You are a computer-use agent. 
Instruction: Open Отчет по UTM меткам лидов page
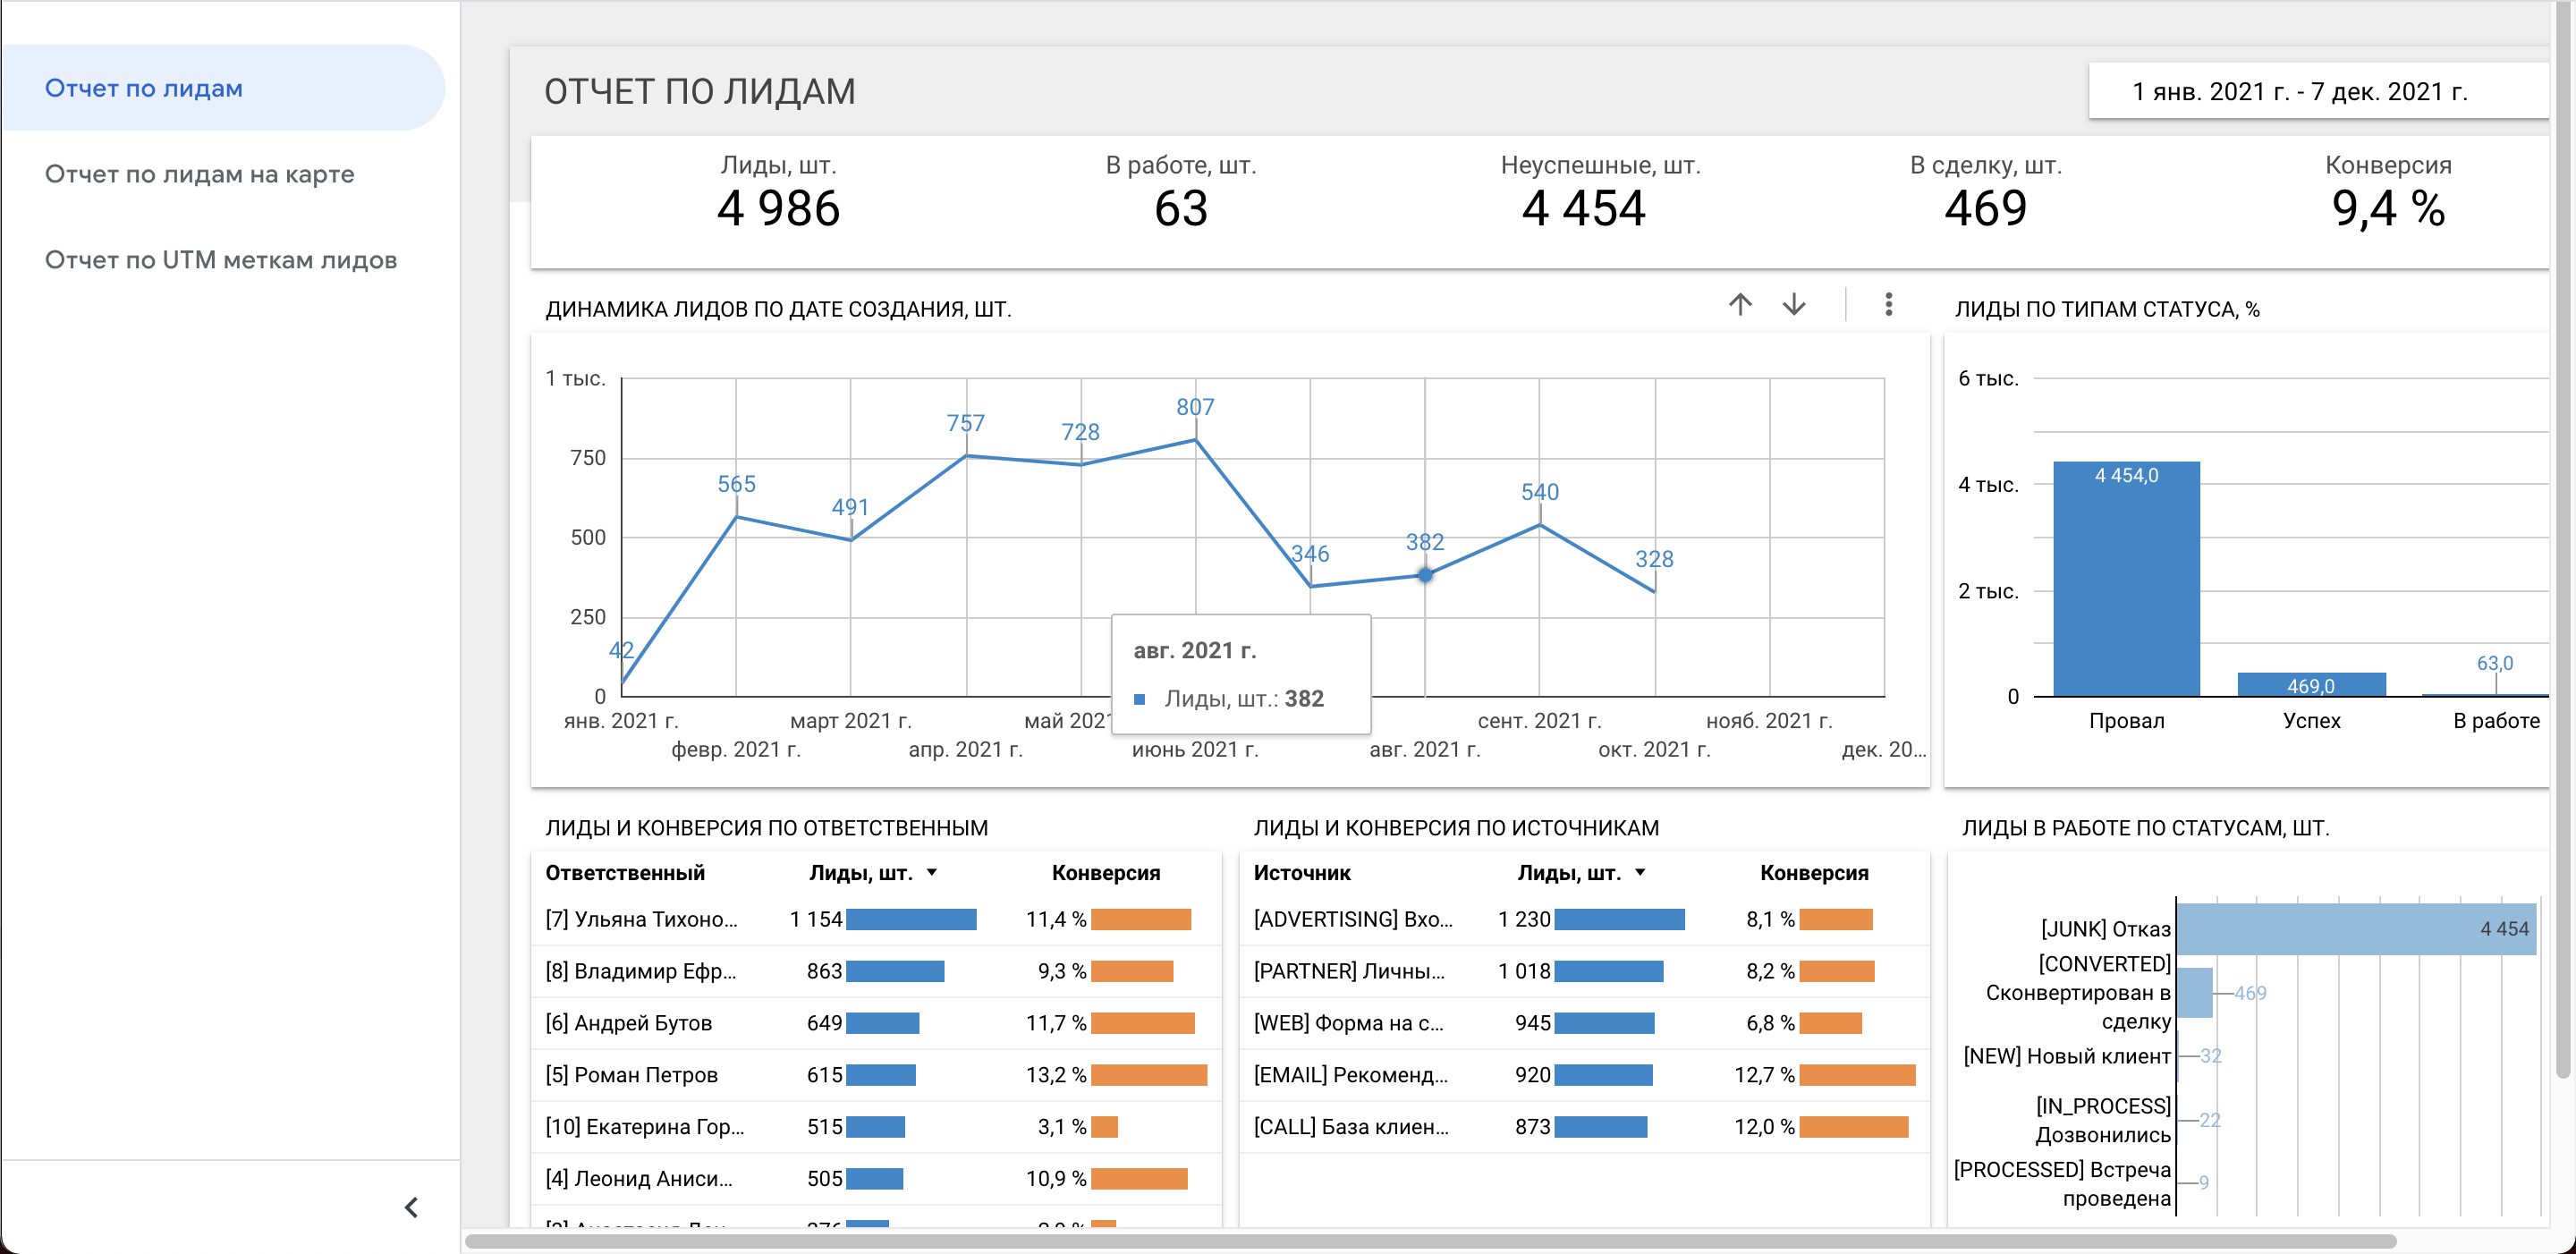tap(220, 260)
